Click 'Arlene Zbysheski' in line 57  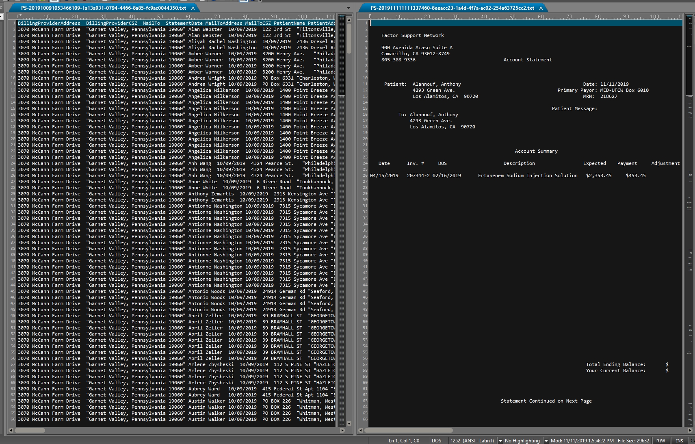click(211, 364)
